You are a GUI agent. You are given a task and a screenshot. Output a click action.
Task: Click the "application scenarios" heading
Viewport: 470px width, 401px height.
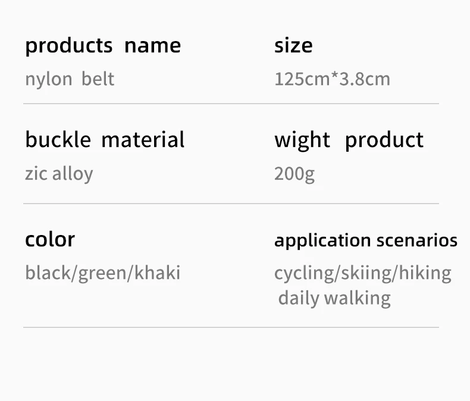366,240
